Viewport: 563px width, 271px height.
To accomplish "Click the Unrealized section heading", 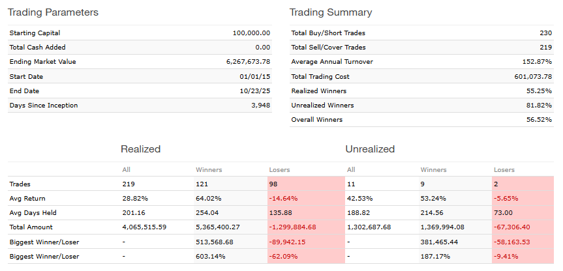I will tap(370, 149).
